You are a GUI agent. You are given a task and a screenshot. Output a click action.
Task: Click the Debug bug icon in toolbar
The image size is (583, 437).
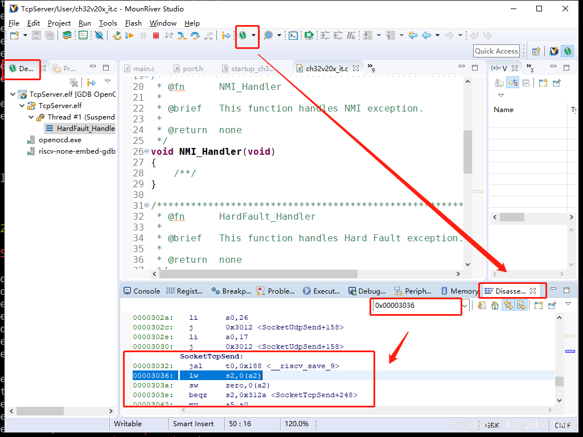243,35
